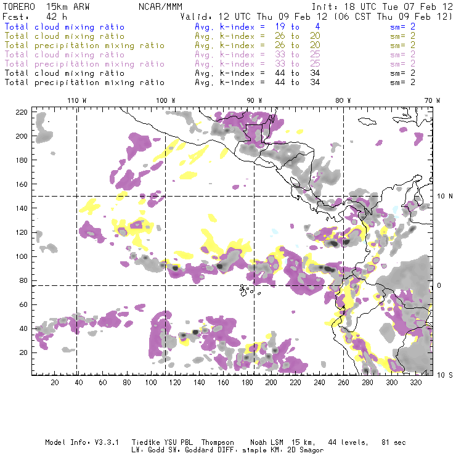
Task: Select the "NCAR/MMM" header label
Action: [x=160, y=7]
